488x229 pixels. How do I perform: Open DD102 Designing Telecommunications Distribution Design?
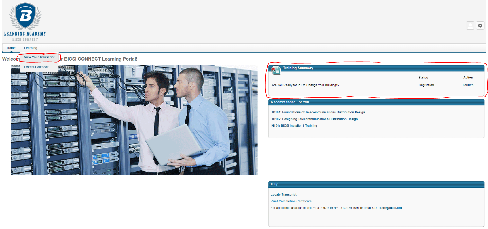(314, 119)
